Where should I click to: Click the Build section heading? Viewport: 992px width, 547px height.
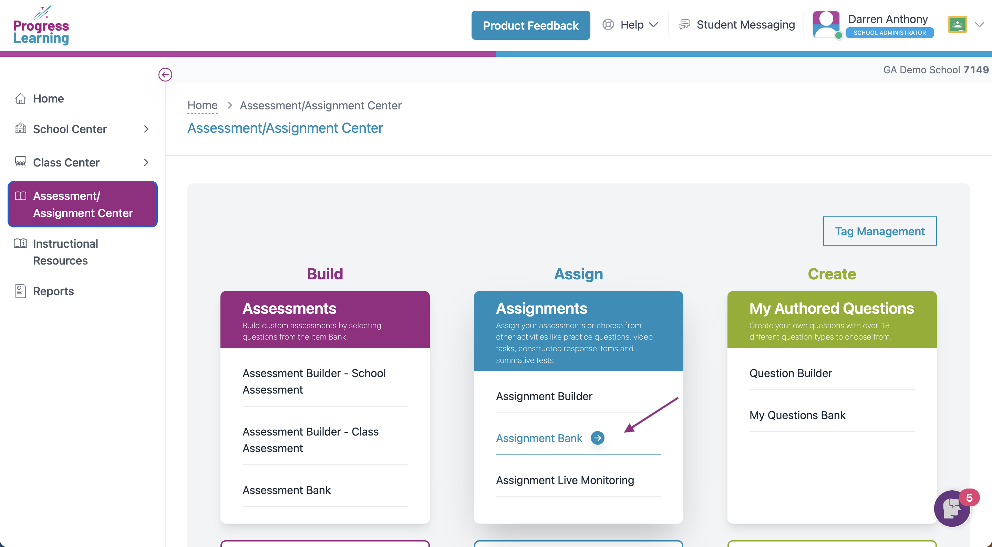pos(325,274)
